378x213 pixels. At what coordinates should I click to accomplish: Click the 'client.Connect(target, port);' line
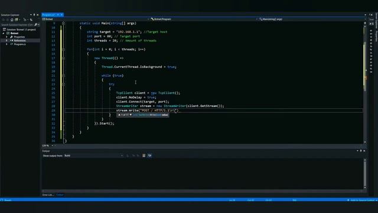pyautogui.click(x=143, y=102)
